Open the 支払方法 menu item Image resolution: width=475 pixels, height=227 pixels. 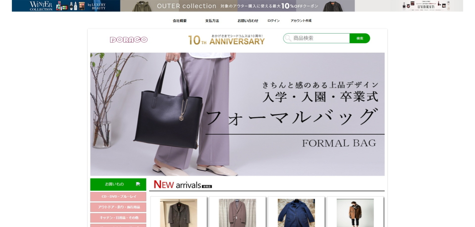[x=212, y=21]
